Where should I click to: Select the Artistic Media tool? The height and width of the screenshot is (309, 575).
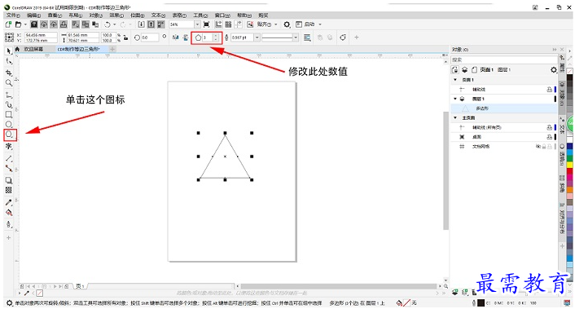click(9, 104)
